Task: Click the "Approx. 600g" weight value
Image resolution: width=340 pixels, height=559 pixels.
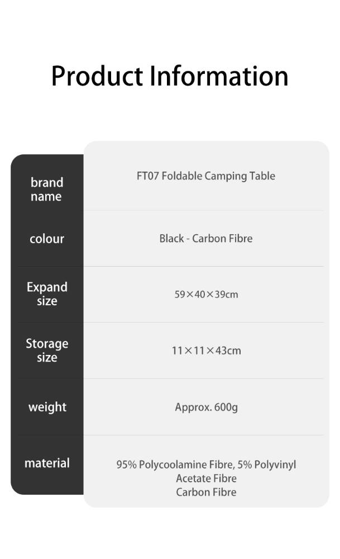Action: coord(206,407)
